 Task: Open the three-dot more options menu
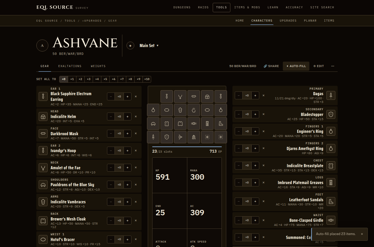pyautogui.click(x=333, y=66)
